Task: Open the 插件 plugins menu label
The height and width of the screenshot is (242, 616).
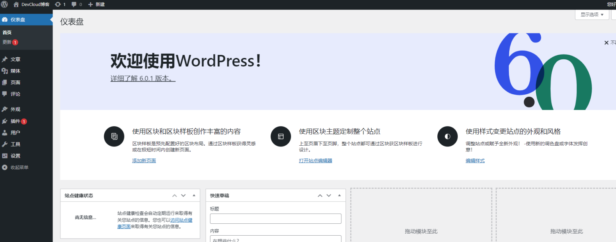Action: pos(16,121)
